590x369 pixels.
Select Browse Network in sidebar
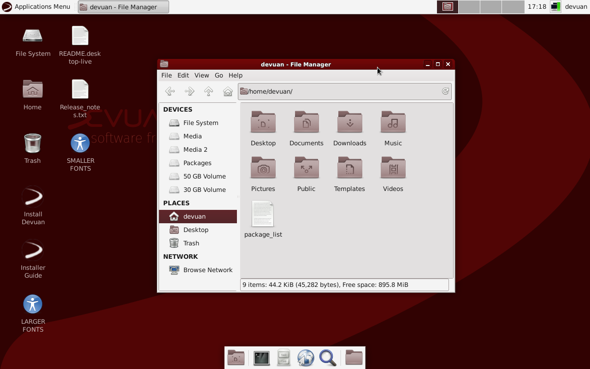coord(207,270)
